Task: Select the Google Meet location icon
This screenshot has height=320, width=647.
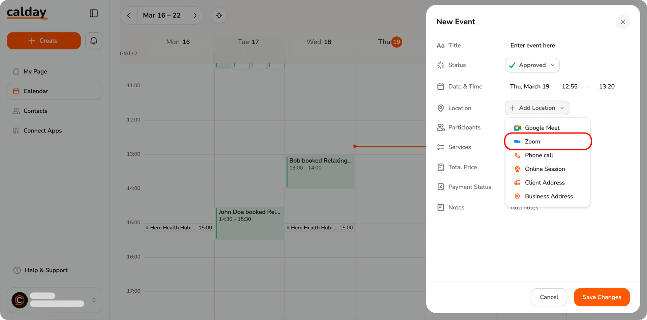Action: [517, 127]
